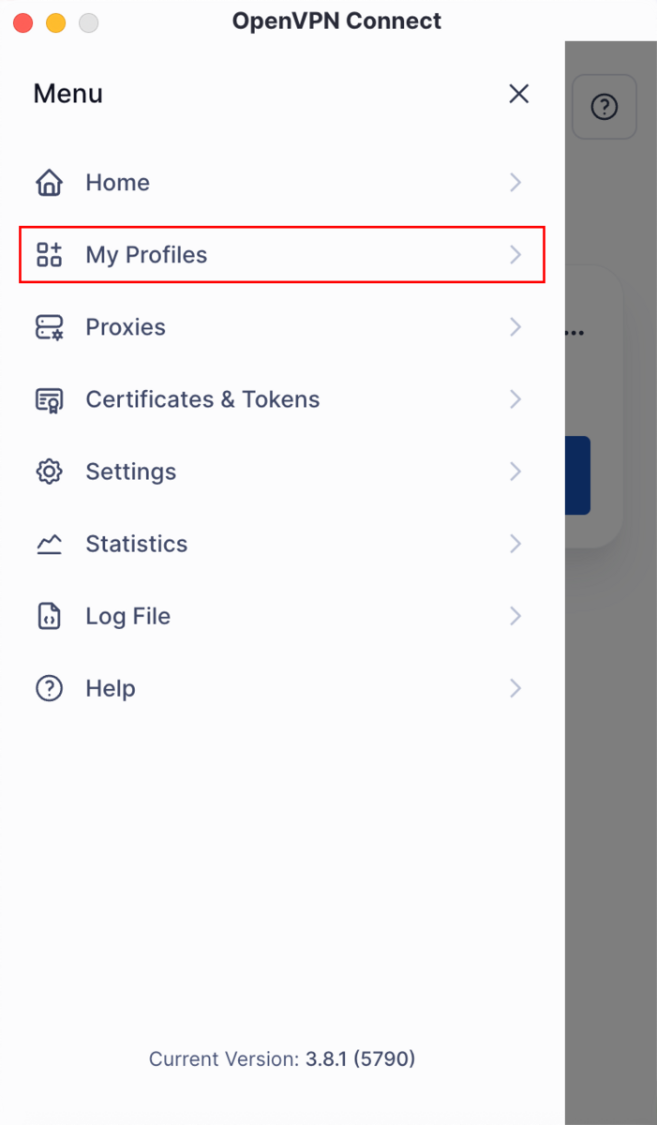Image resolution: width=657 pixels, height=1125 pixels.
Task: Click the Log File document icon
Action: [x=49, y=616]
